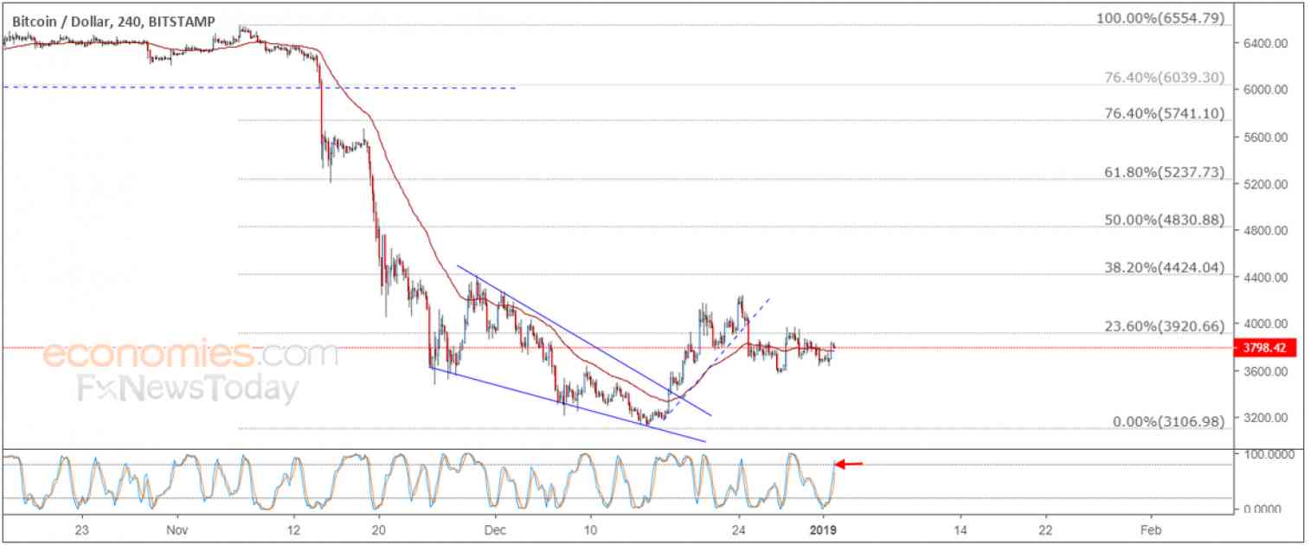Select the Bitcoin / Dollar chart title
Screen dimensions: 1311x545
pyautogui.click(x=52, y=18)
